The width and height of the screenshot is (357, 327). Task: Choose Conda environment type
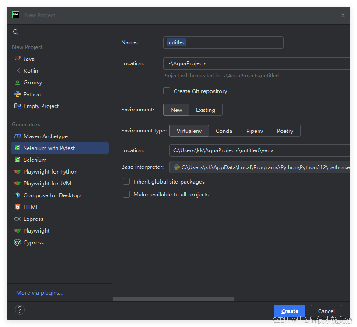(224, 131)
